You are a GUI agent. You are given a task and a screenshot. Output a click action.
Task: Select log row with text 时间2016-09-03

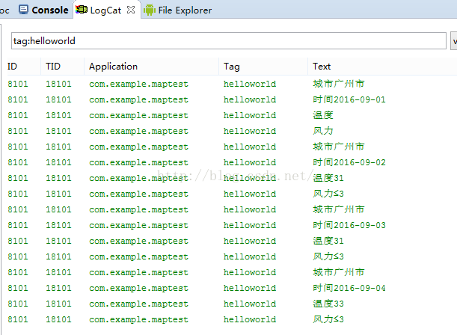pos(232,225)
